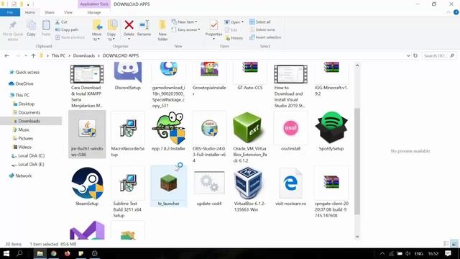Image resolution: width=460 pixels, height=259 pixels.
Task: Switch to the Manage ribbon tab
Action: 94,12
